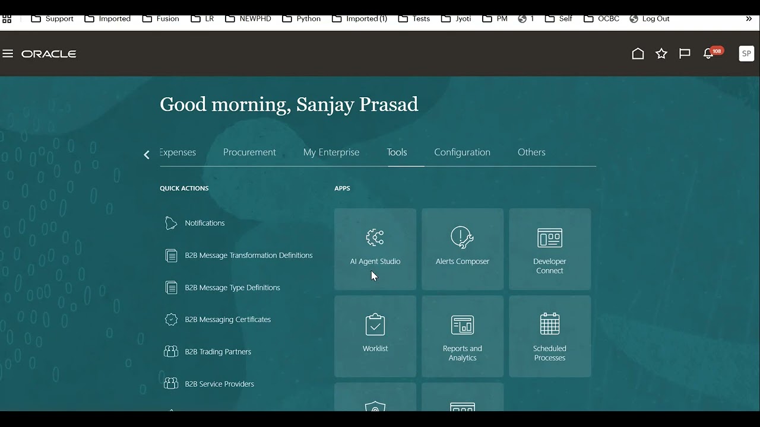The image size is (760, 427).
Task: Open Support bookmark folder
Action: tap(52, 19)
